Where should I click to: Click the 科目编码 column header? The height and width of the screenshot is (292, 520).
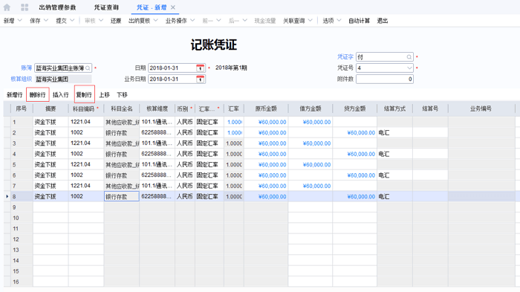(86, 108)
